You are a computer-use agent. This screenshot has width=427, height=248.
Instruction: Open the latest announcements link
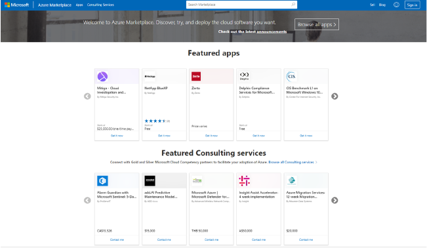click(272, 31)
